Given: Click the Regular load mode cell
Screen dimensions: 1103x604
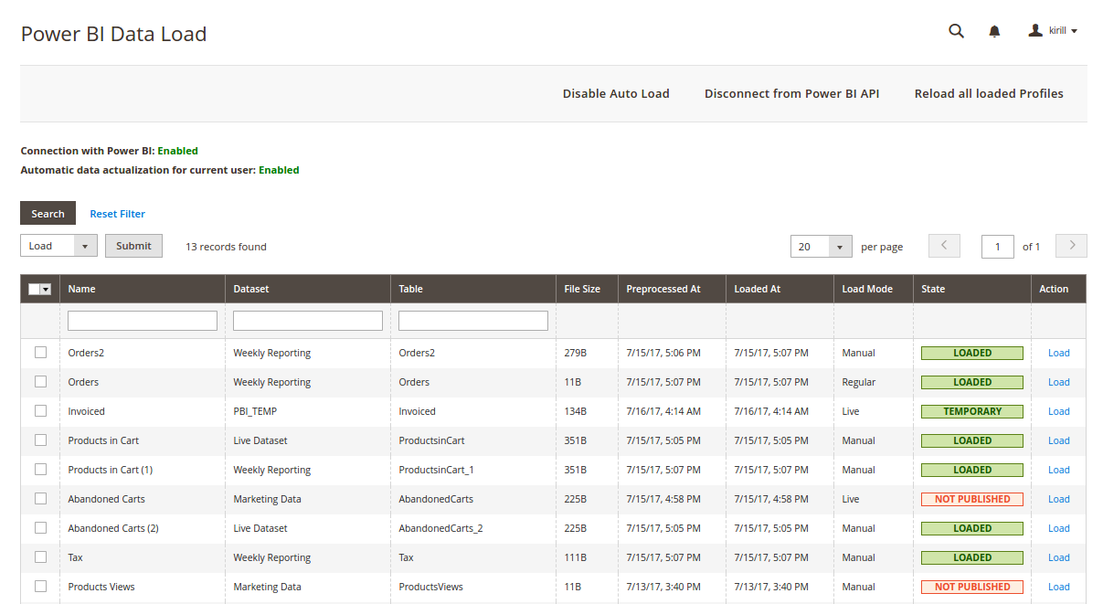Looking at the screenshot, I should (859, 382).
